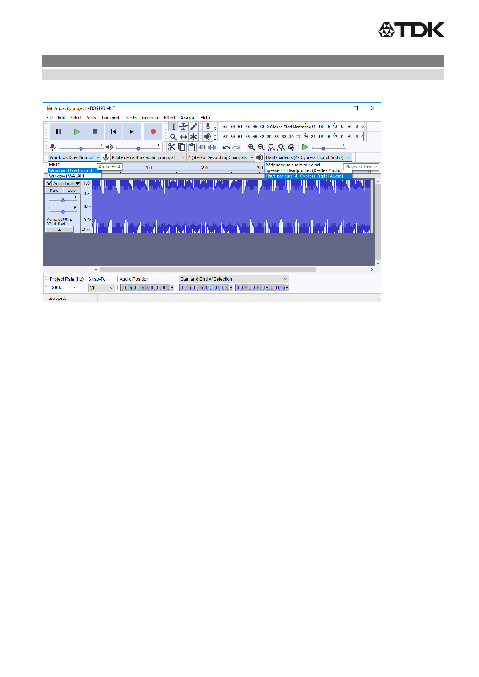Fit entire project in window
Viewport: 479px width, 677px height.
[x=281, y=147]
